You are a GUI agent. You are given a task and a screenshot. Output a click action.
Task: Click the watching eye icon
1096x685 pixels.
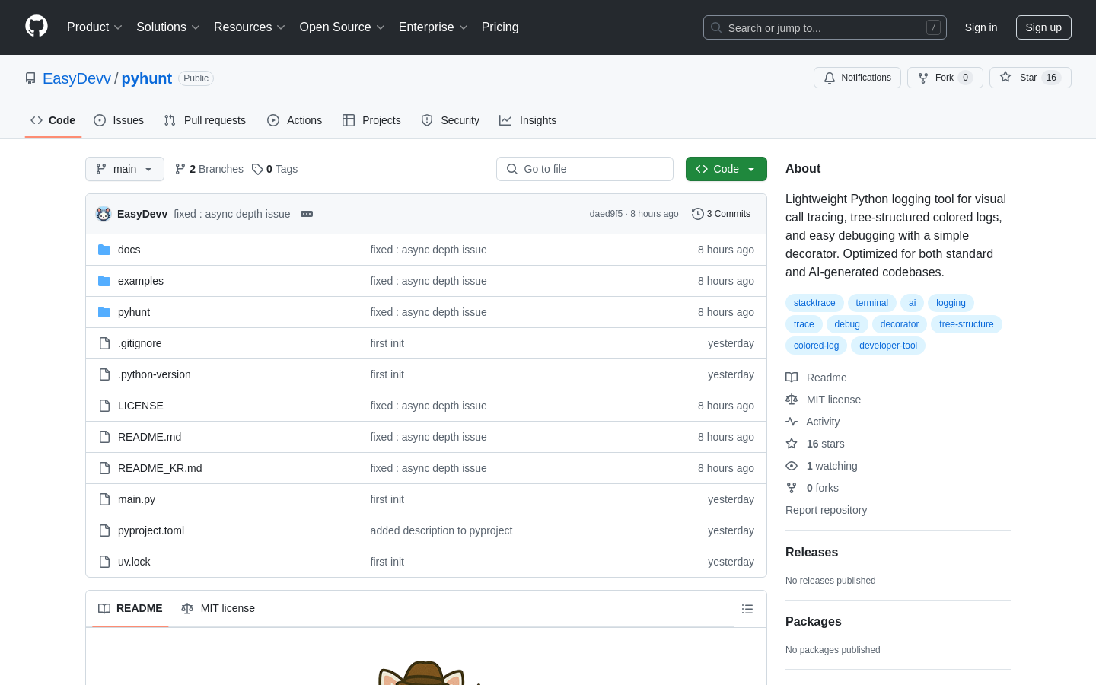point(792,466)
